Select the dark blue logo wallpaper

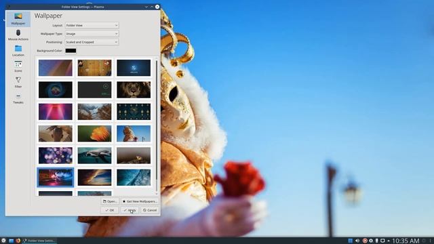(134, 68)
